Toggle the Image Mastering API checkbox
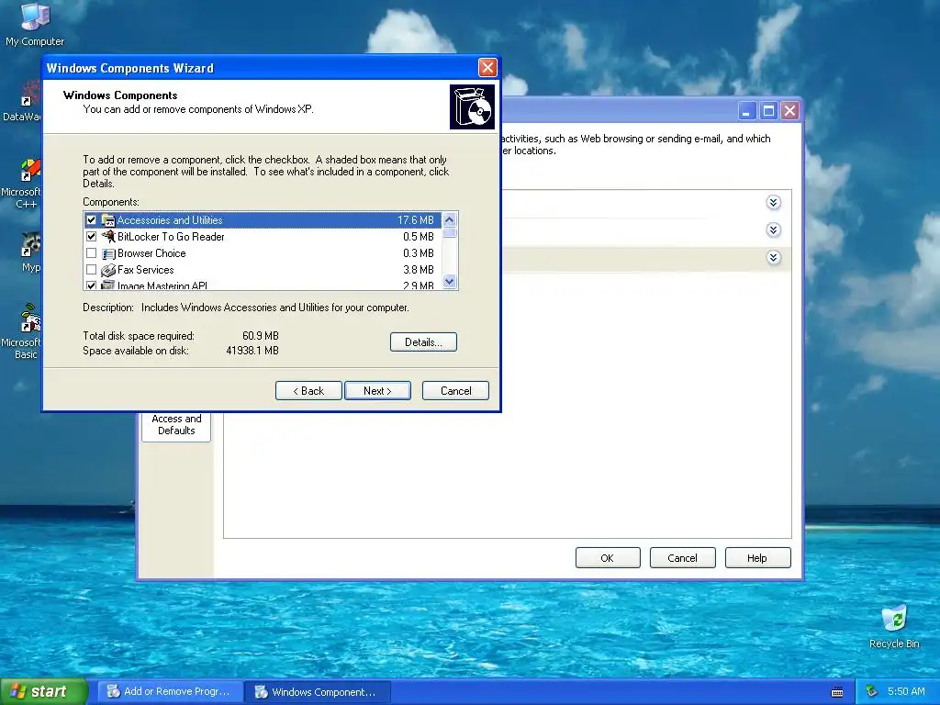 [x=91, y=285]
